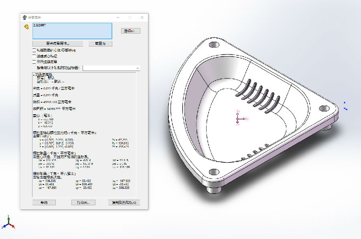Click the view orientation triad in the bottom-left corner
Viewport: 361px width, 239px height.
click(8, 222)
